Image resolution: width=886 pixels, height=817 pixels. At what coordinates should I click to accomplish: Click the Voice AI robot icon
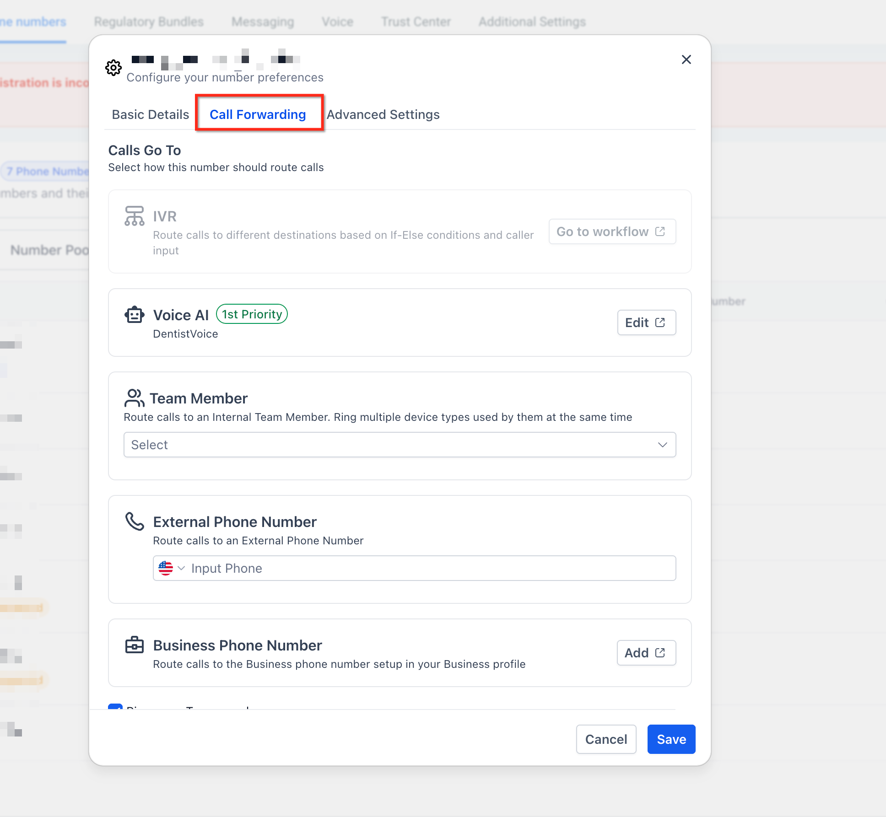pos(135,315)
